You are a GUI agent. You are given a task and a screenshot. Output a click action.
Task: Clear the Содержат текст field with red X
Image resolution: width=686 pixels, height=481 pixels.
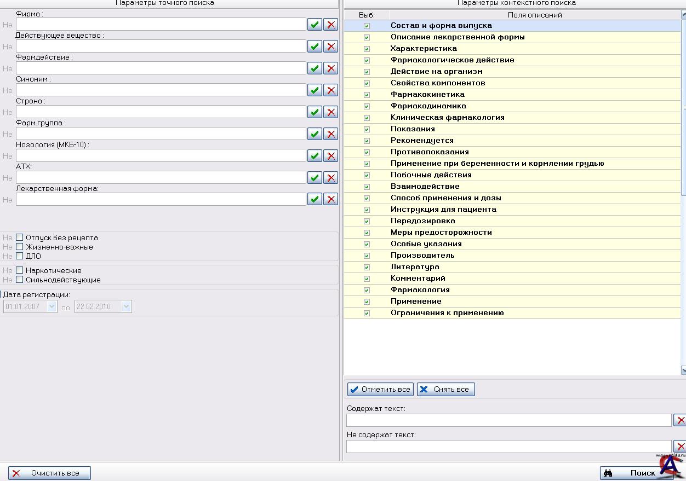tap(680, 420)
